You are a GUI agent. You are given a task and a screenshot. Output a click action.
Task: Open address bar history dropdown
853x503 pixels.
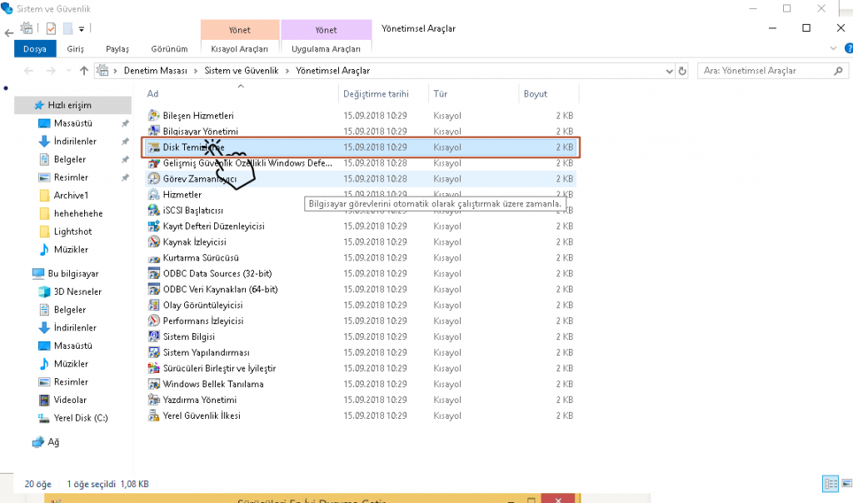point(669,71)
